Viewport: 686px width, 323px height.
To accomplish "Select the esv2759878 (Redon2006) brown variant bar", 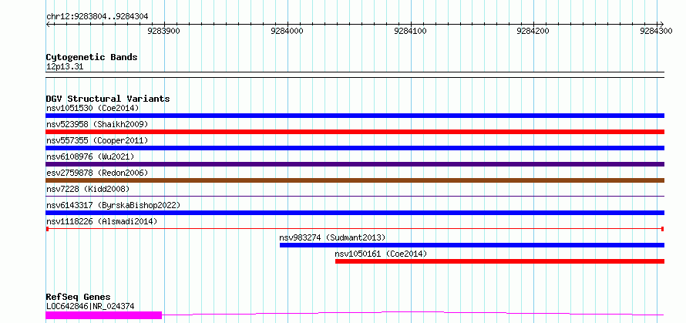I will [355, 180].
